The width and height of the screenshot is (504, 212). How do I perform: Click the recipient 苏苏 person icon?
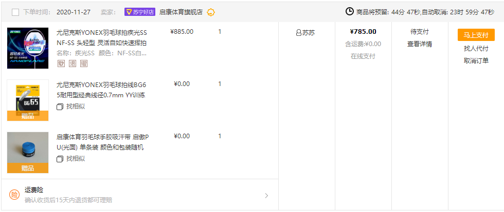coord(299,33)
